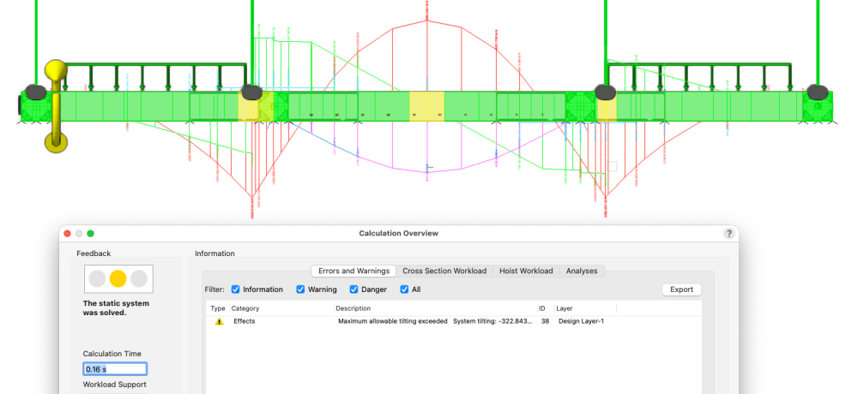Open help with the question mark button

(728, 233)
